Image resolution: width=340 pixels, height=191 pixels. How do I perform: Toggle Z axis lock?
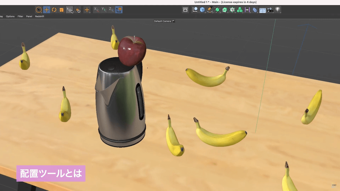(x=111, y=10)
